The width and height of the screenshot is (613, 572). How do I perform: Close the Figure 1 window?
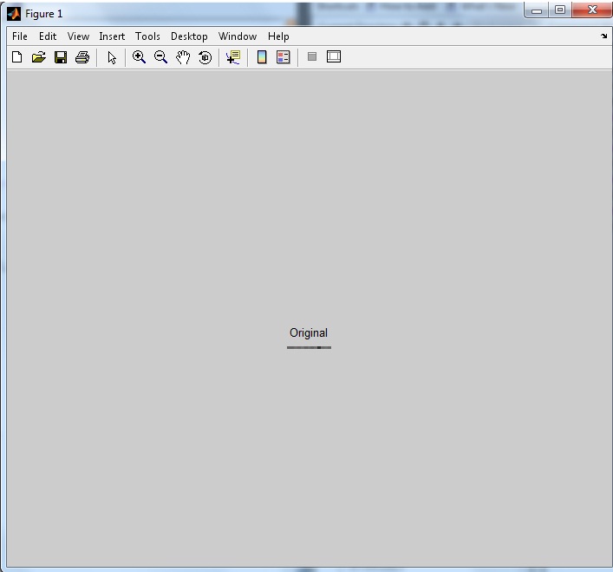[x=592, y=10]
